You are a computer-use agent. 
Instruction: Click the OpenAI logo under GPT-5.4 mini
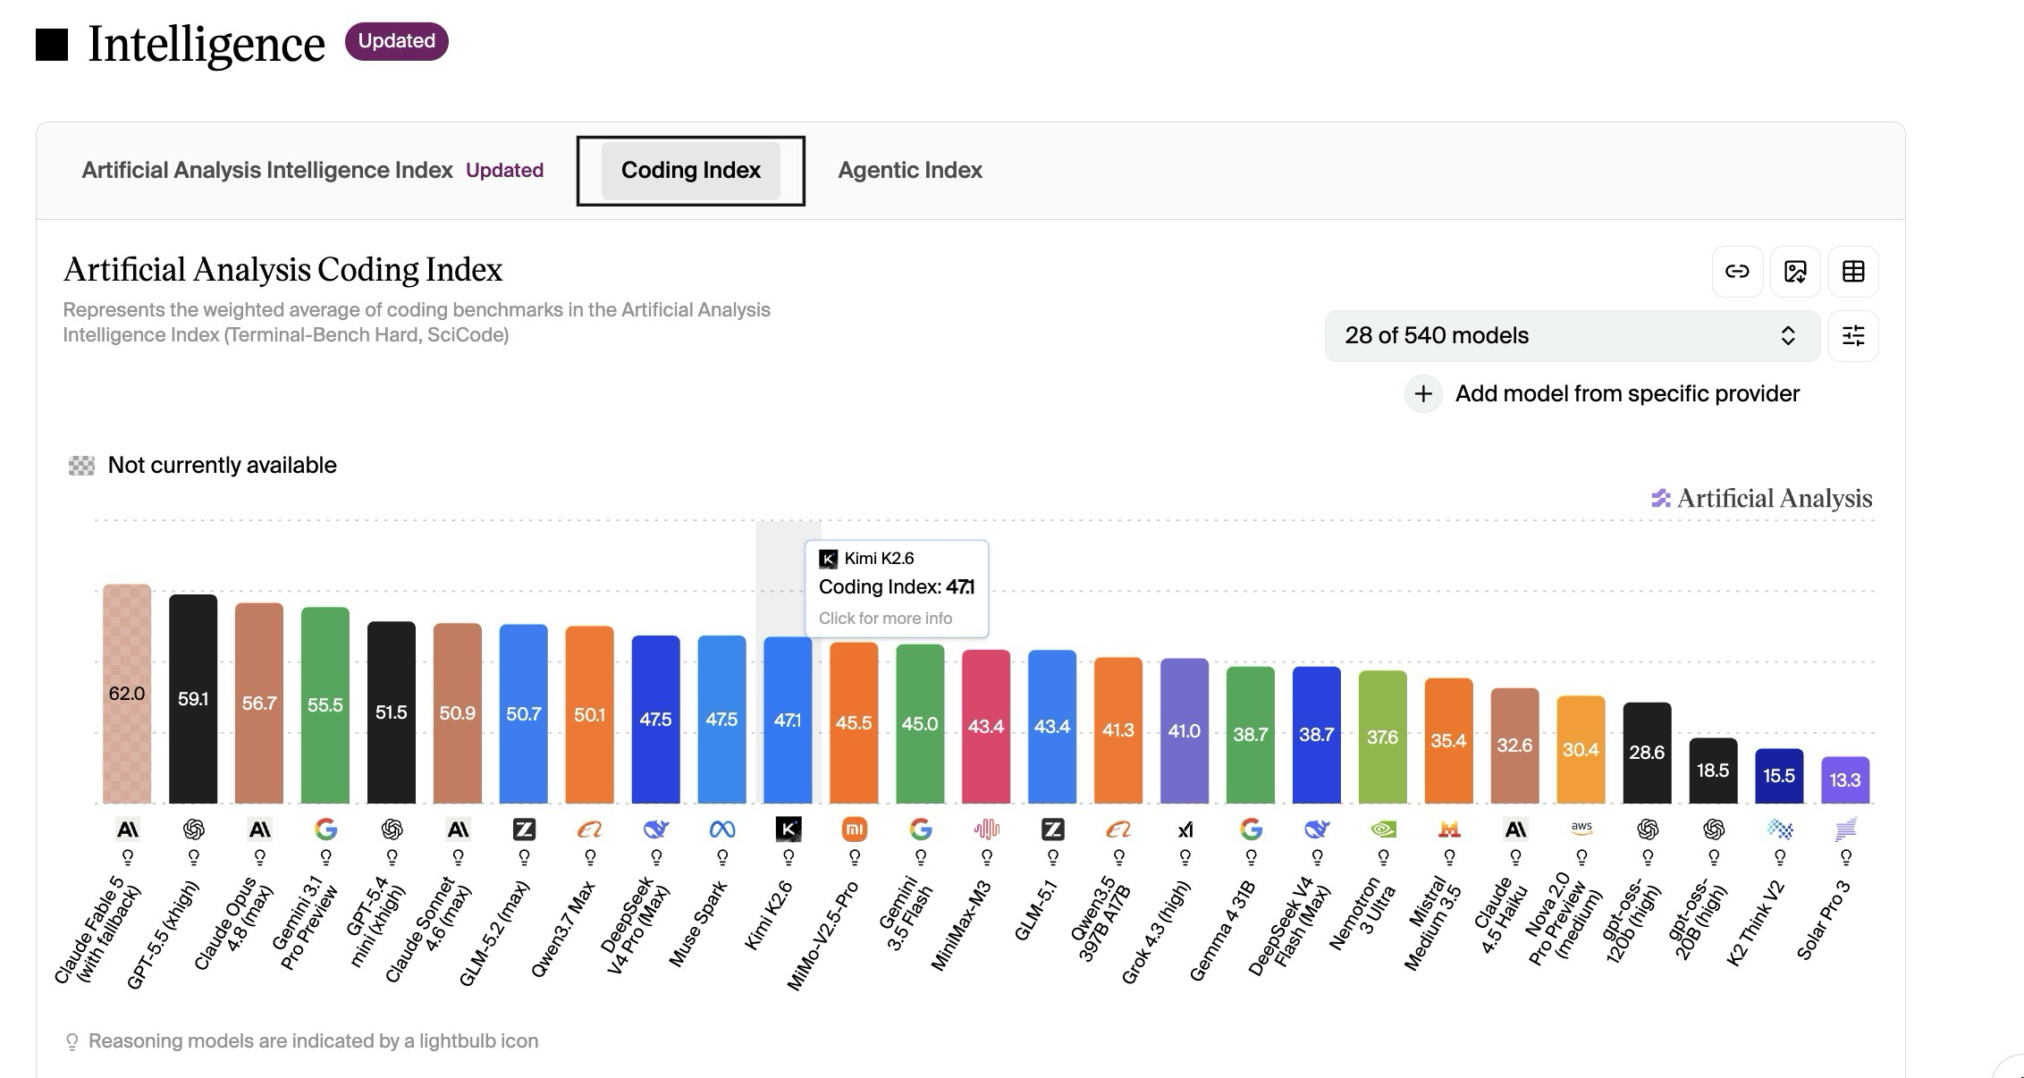(x=392, y=830)
